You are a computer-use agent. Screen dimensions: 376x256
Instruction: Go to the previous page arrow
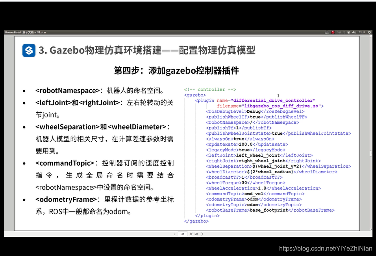click(174, 234)
